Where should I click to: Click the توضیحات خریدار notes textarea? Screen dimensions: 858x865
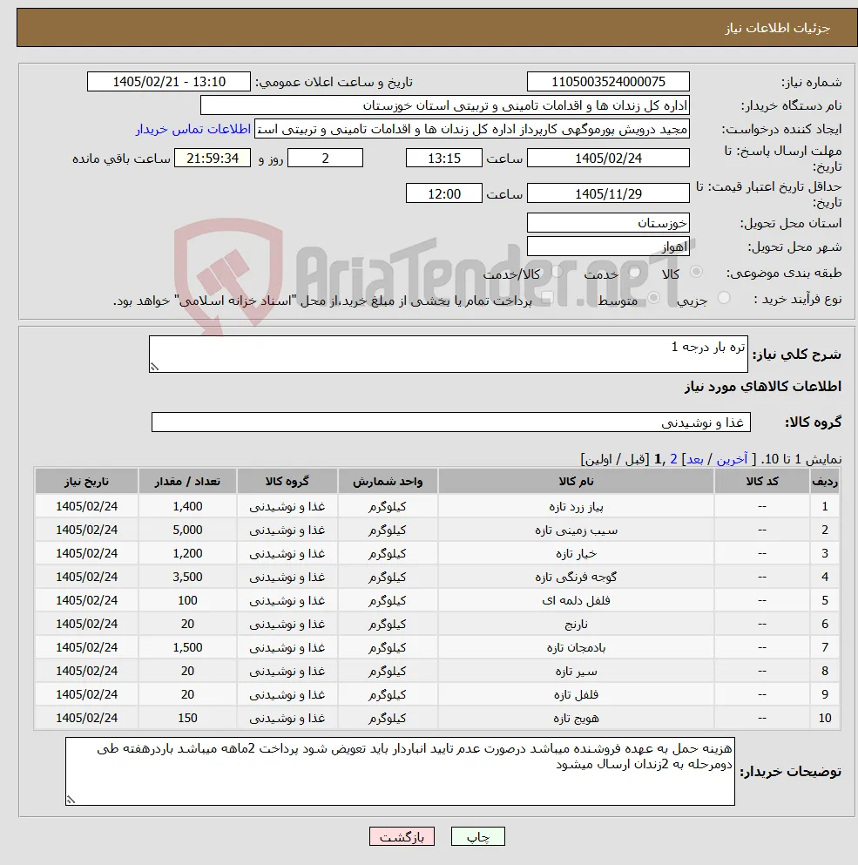[x=400, y=771]
